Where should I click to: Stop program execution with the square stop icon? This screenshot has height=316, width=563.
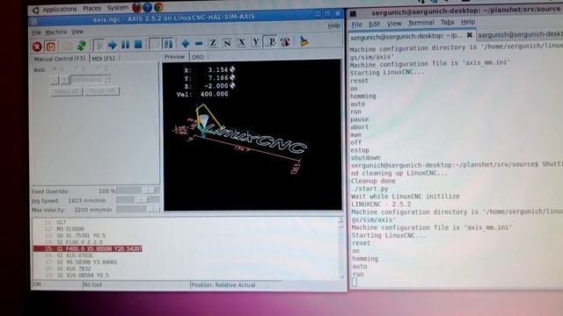(138, 45)
